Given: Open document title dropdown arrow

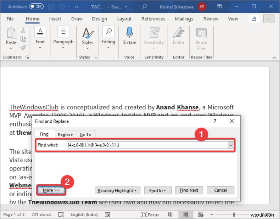Looking at the screenshot, I should click(126, 7).
